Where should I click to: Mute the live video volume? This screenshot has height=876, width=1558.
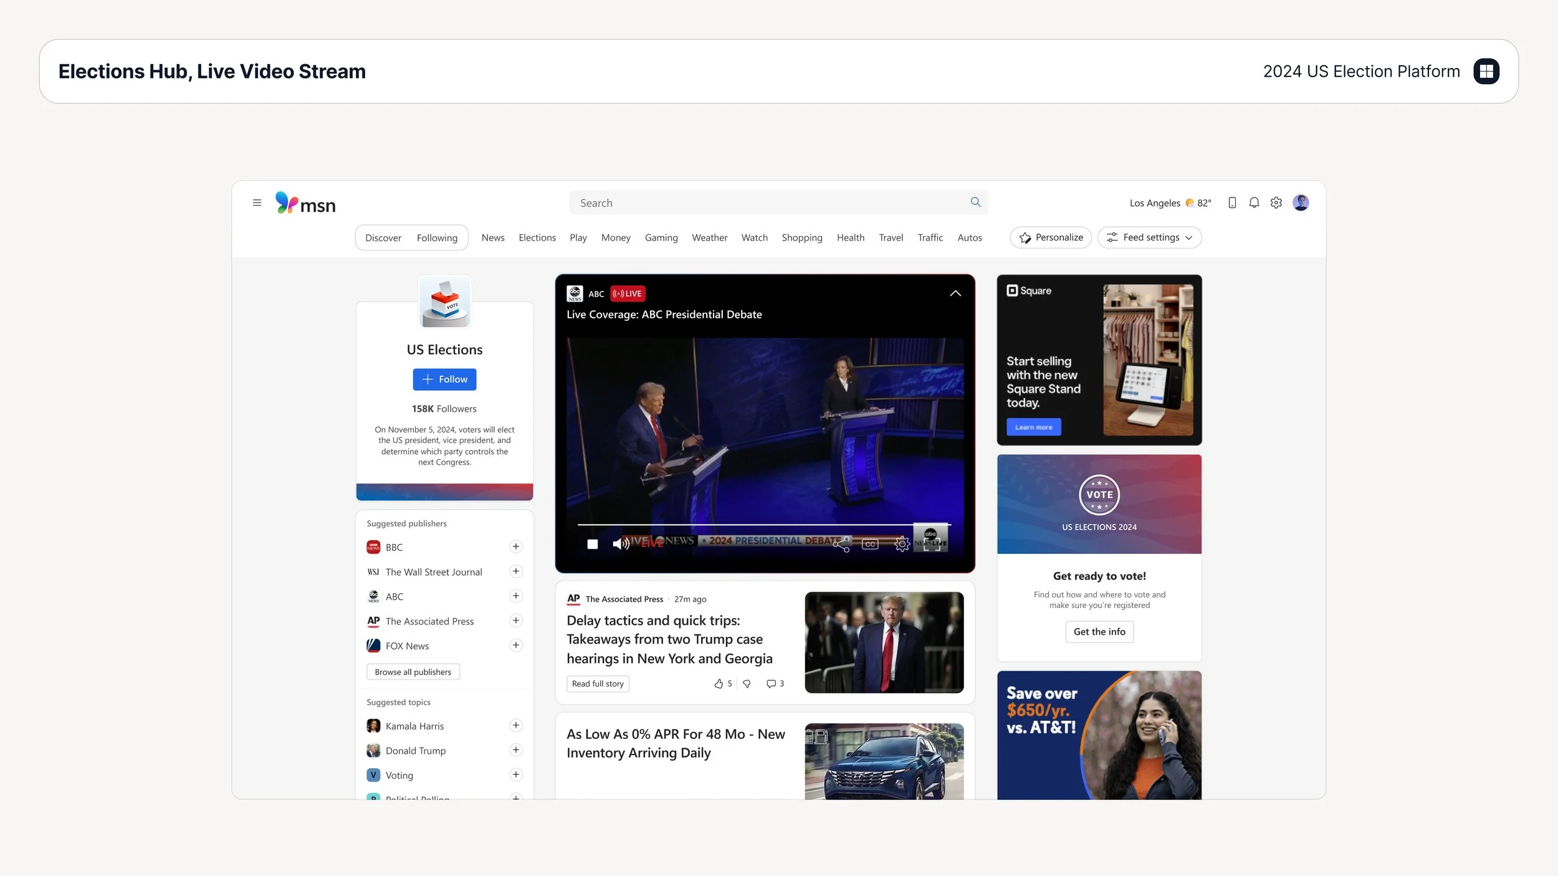point(619,544)
